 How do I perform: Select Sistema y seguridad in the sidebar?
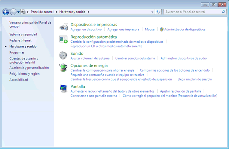(x=23, y=34)
